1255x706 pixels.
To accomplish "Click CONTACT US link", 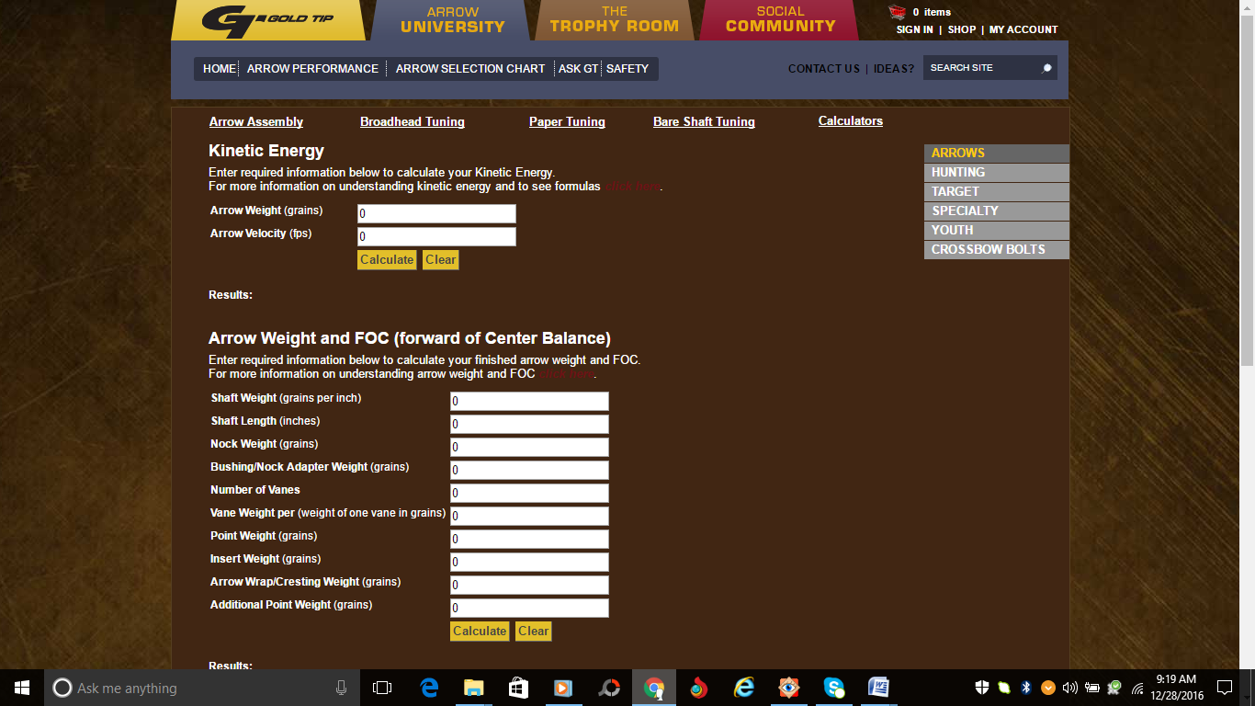I will 824,69.
